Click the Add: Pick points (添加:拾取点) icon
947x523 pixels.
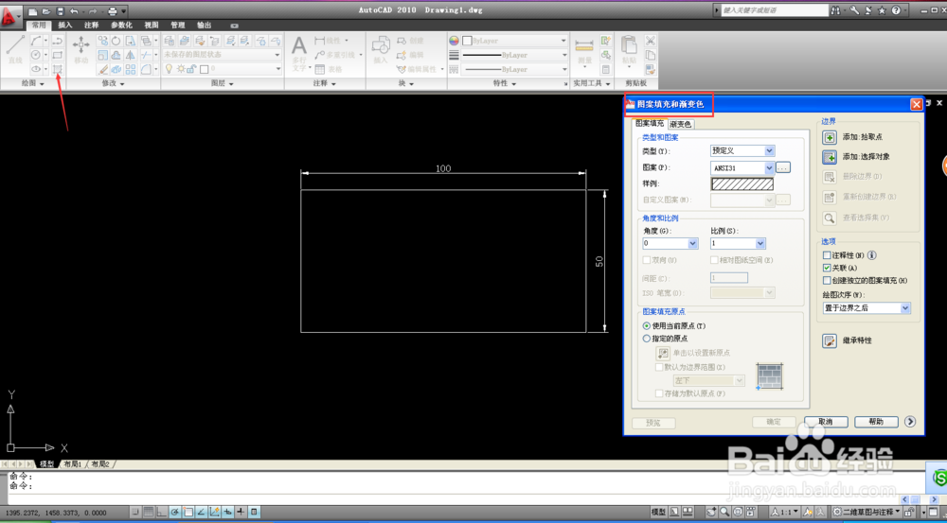[830, 137]
